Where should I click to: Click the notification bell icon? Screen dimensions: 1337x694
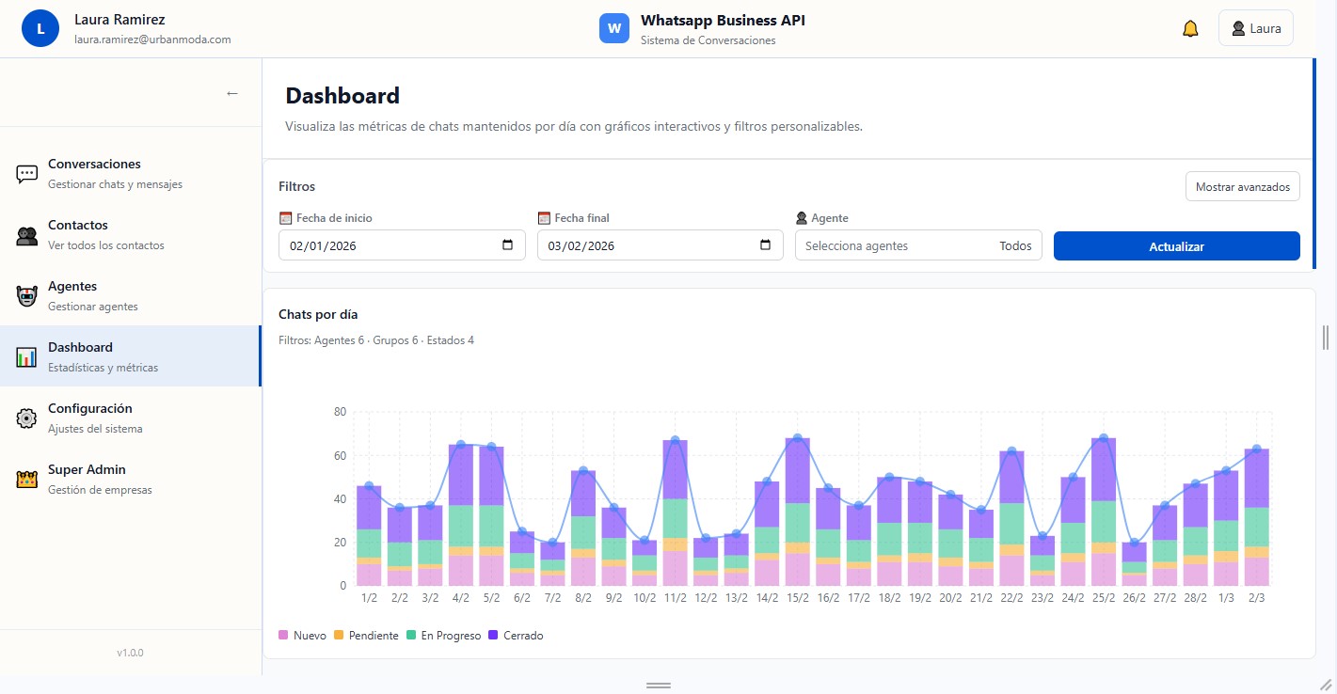pos(1190,29)
